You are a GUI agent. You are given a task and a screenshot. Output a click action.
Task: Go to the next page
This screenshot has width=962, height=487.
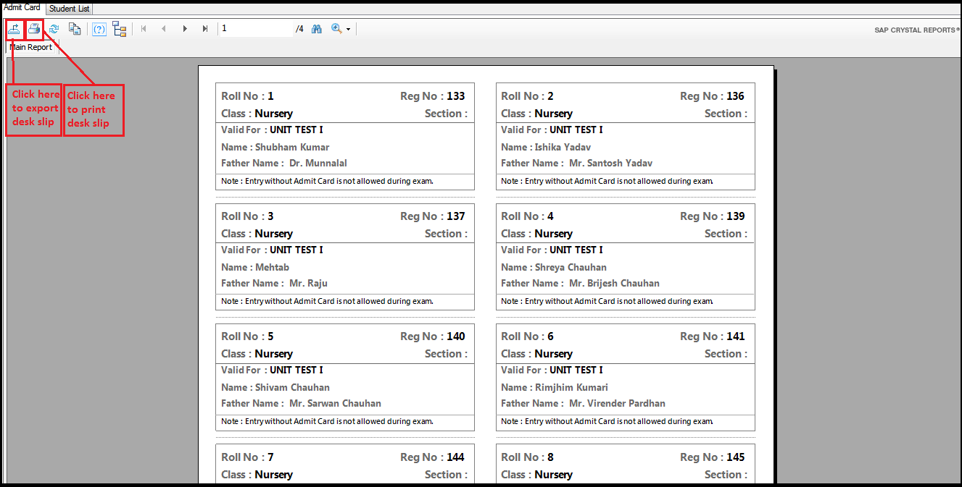(185, 29)
